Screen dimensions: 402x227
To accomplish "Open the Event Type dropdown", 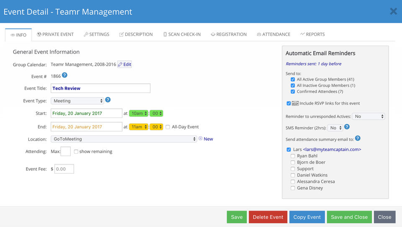I will [x=77, y=101].
